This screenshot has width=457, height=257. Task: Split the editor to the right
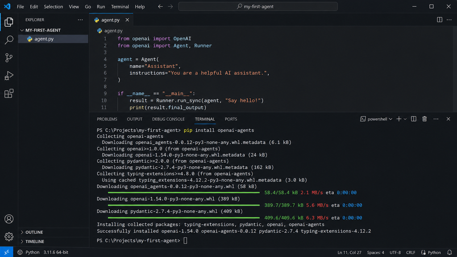(x=440, y=20)
